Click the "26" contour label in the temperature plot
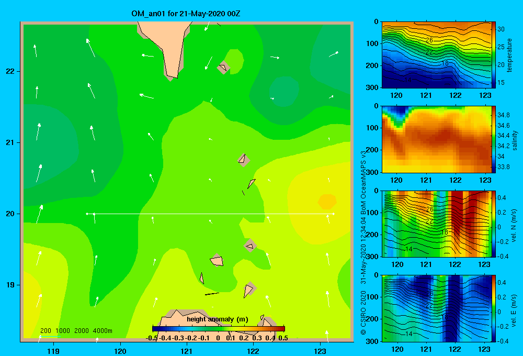The height and width of the screenshot is (356, 523). pyautogui.click(x=429, y=40)
